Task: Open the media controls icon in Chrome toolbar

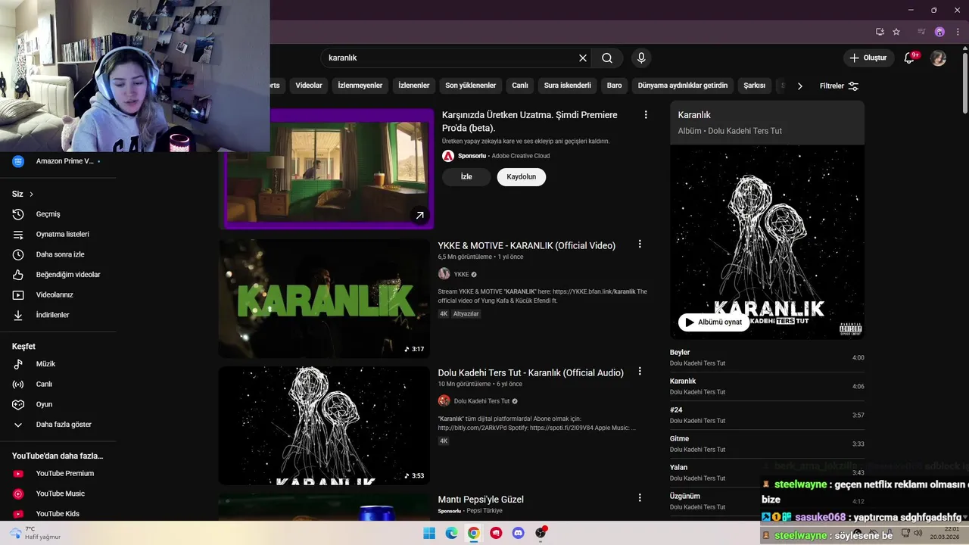Action: tap(921, 32)
